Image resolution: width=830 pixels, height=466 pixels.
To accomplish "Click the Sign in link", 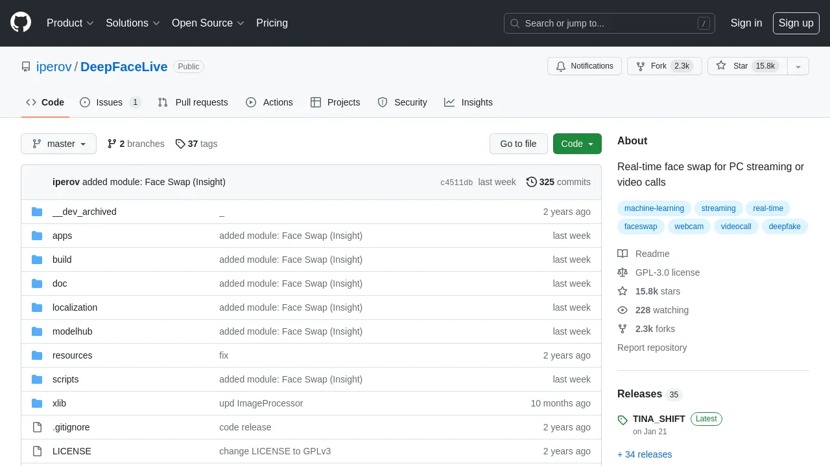I will [746, 23].
